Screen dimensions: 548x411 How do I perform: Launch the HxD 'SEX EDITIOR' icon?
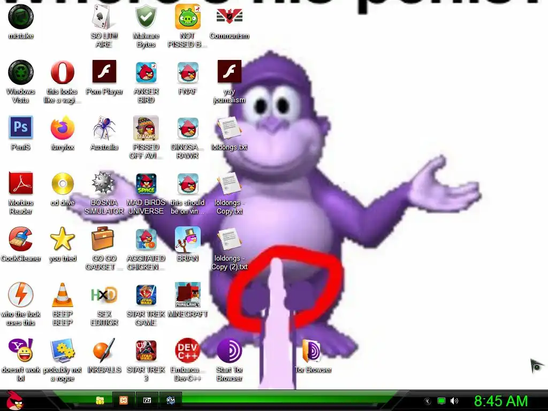tap(104, 295)
